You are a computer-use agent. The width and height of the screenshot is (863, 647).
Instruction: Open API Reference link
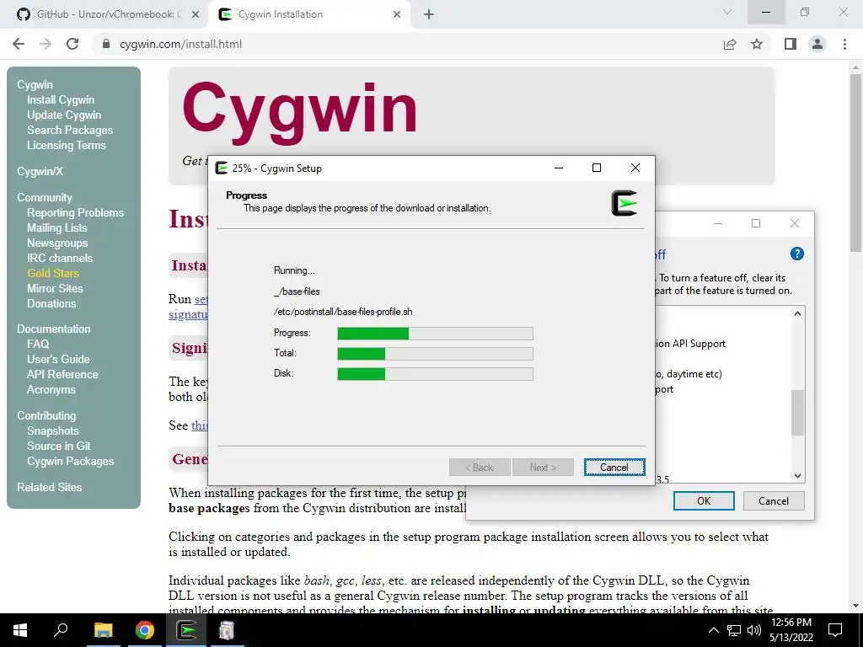tap(62, 374)
